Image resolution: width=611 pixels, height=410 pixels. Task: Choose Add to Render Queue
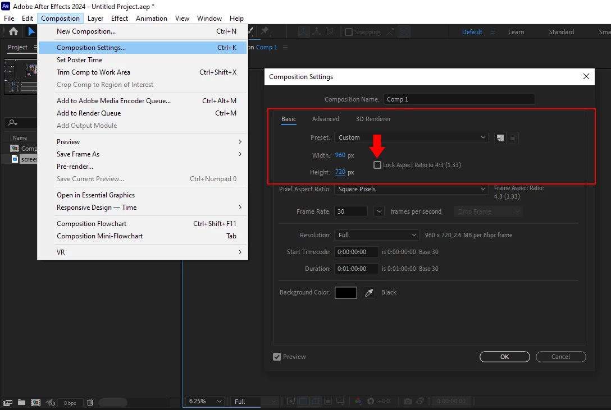(x=143, y=113)
